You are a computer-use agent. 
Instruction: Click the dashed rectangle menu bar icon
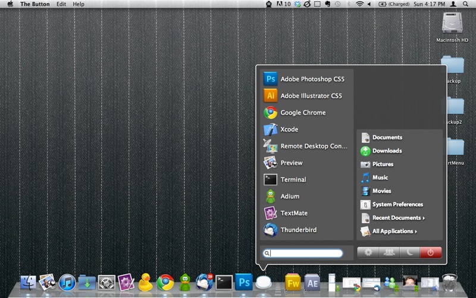pos(317,4)
